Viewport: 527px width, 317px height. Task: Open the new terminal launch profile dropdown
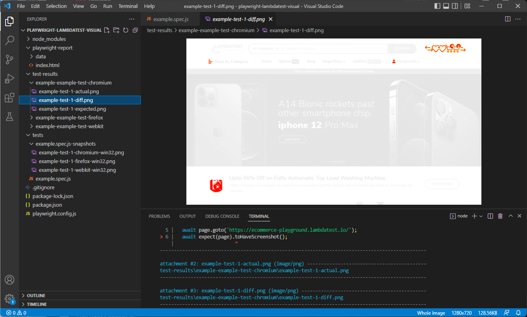(x=481, y=216)
